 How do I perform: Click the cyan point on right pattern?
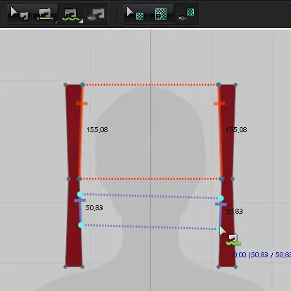(221, 198)
